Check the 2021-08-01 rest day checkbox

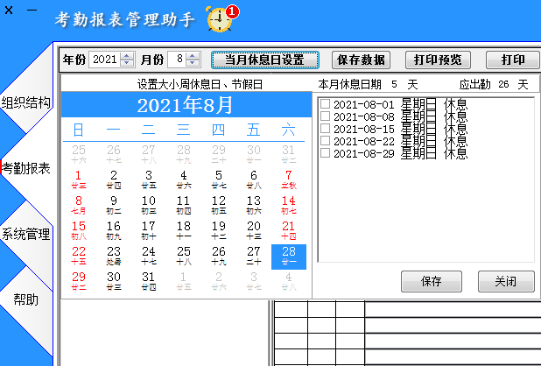pyautogui.click(x=325, y=103)
